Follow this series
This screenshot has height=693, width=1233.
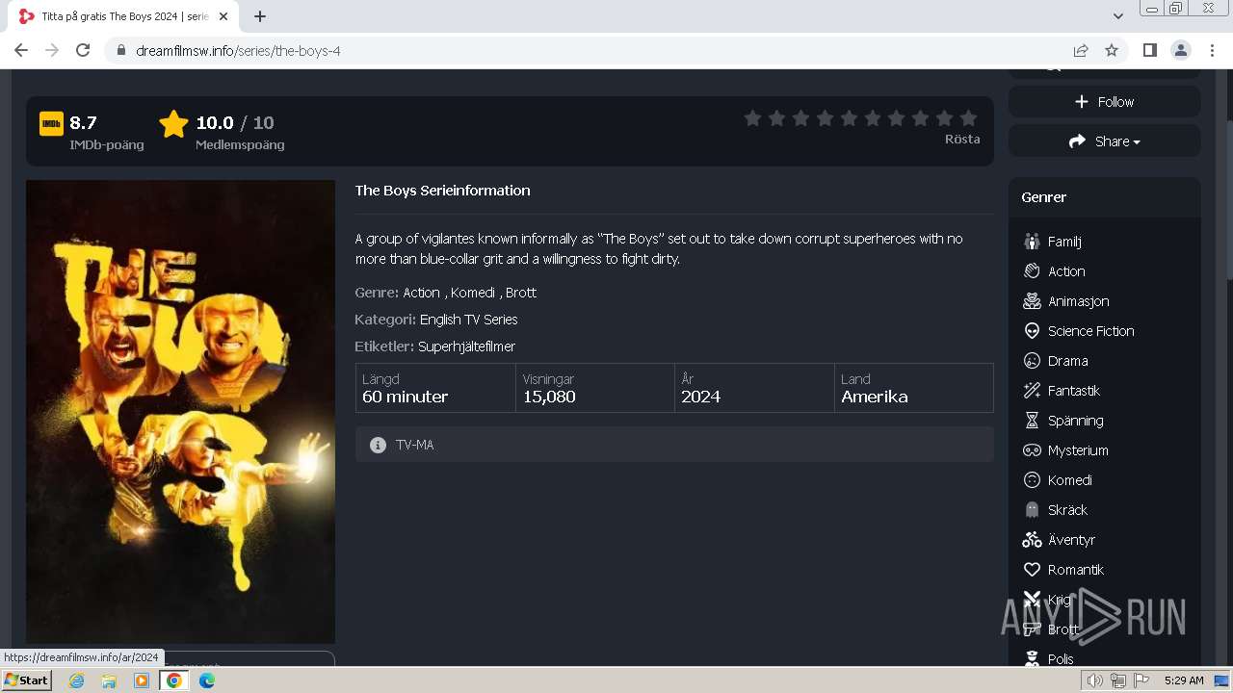pos(1104,101)
